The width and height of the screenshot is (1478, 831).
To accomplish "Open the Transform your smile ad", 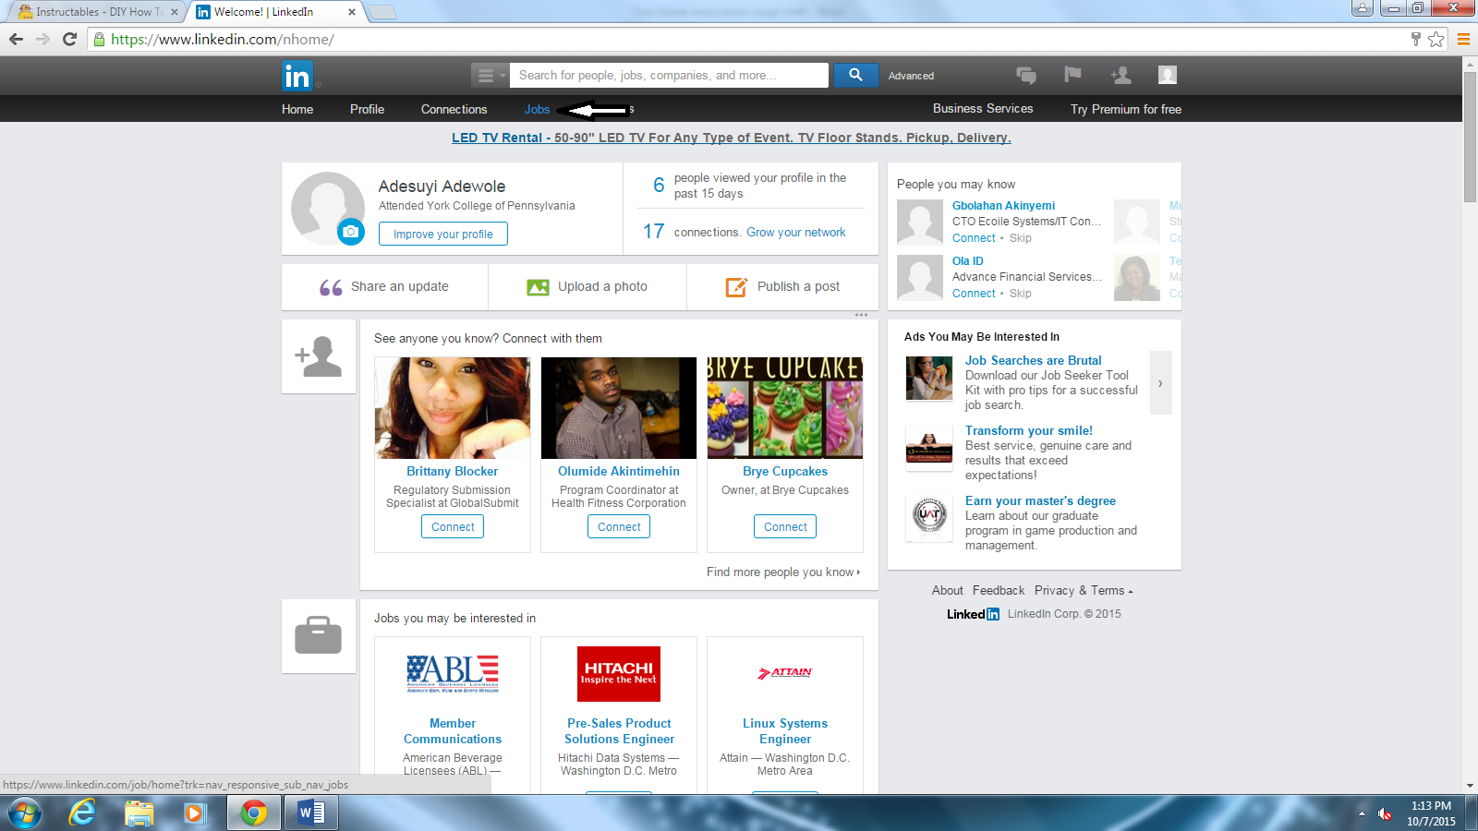I will (x=1029, y=431).
